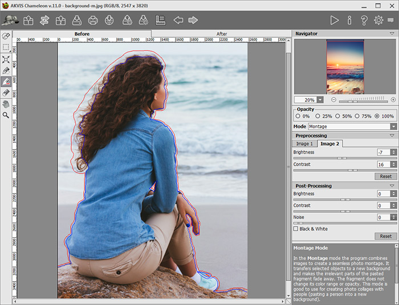Select the Eraser tool
The height and width of the screenshot is (305, 399).
pos(6,93)
